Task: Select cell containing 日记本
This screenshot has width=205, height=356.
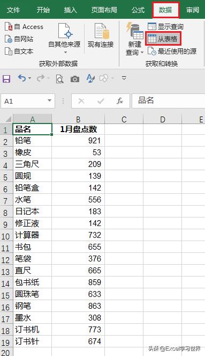Action: pos(33,212)
